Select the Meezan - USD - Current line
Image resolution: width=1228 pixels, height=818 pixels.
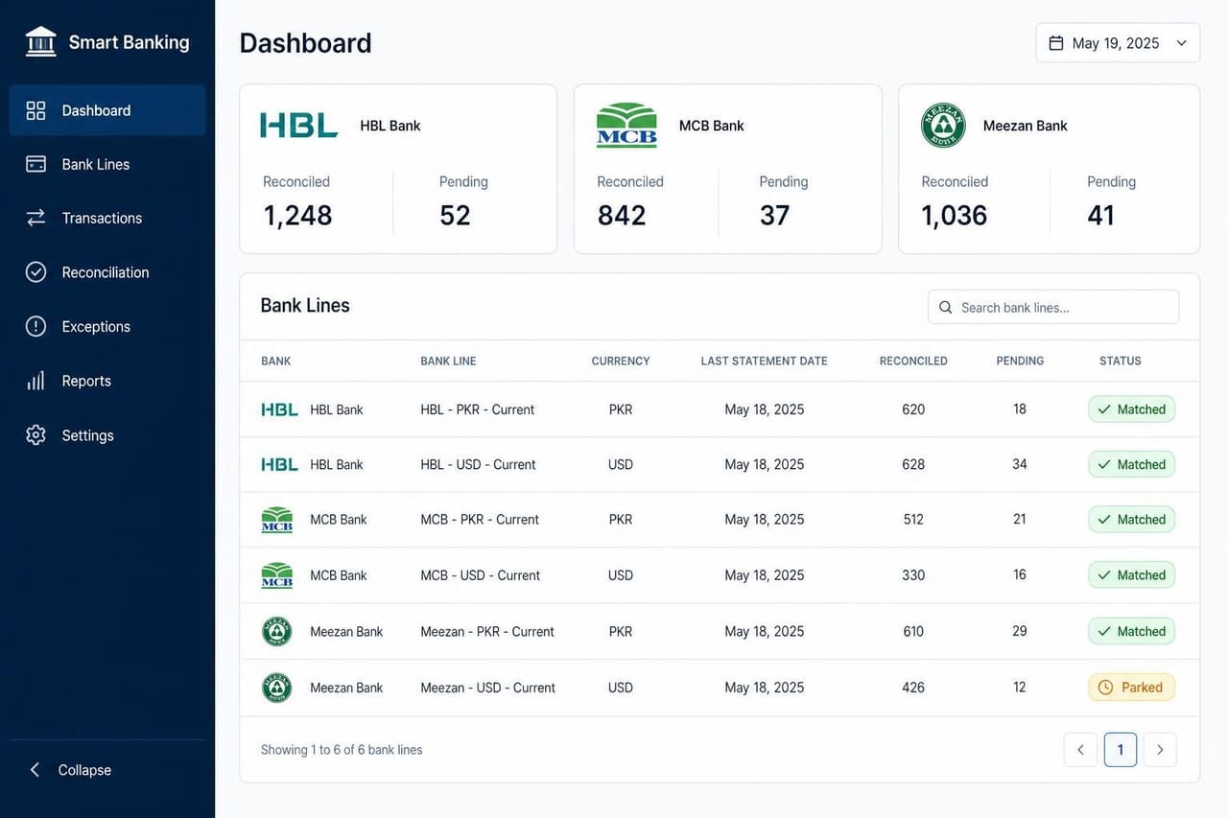720,688
